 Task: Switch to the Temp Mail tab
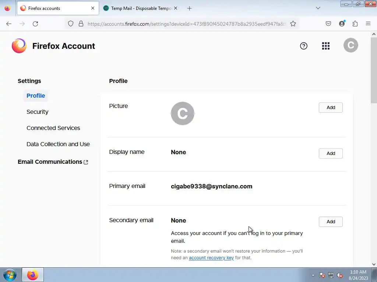141,8
